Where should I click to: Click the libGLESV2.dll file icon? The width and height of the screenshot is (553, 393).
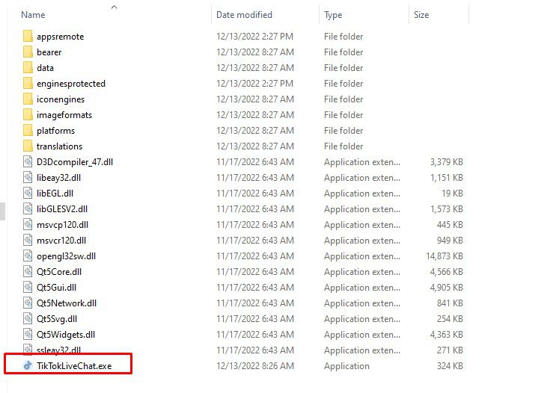pos(28,208)
